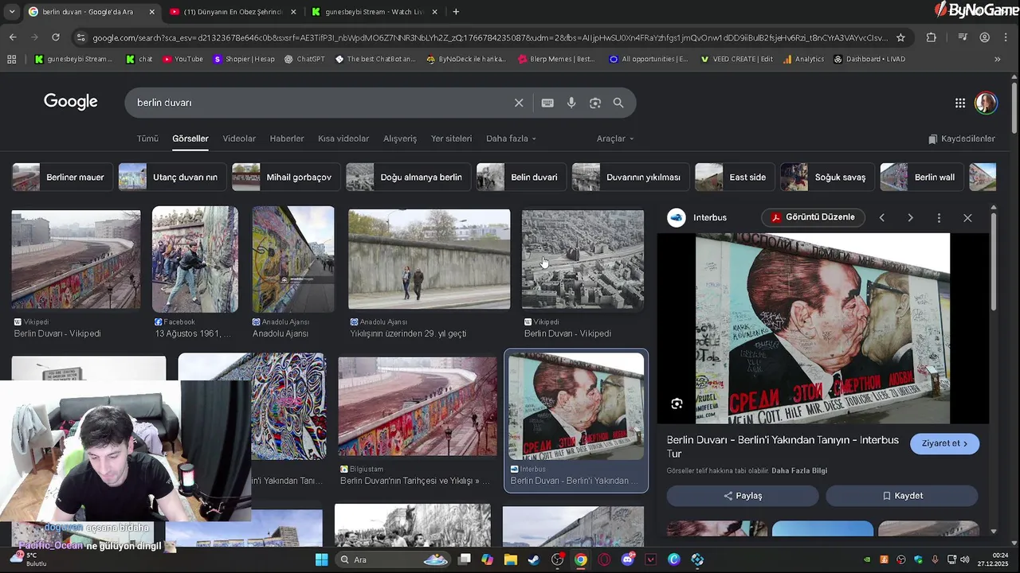
Task: Open ChatGPT bookmark
Action: tap(304, 59)
